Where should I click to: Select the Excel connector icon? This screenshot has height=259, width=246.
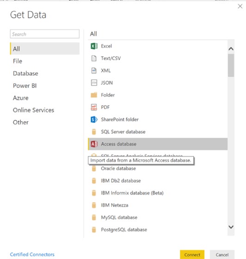point(94,46)
